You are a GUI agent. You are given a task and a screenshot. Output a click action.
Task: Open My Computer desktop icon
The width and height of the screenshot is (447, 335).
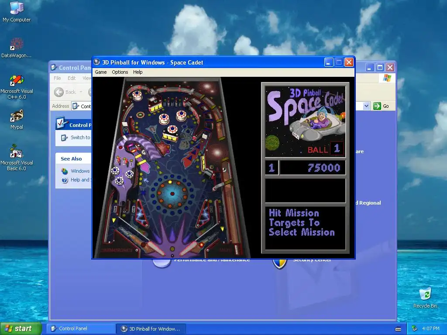tap(17, 11)
